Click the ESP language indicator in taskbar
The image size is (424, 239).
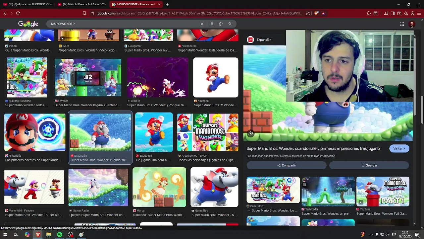(x=394, y=235)
